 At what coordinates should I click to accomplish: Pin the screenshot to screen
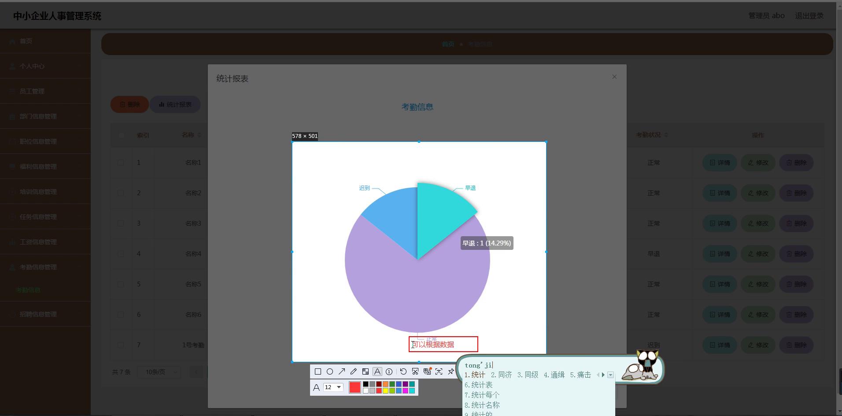[x=451, y=371]
